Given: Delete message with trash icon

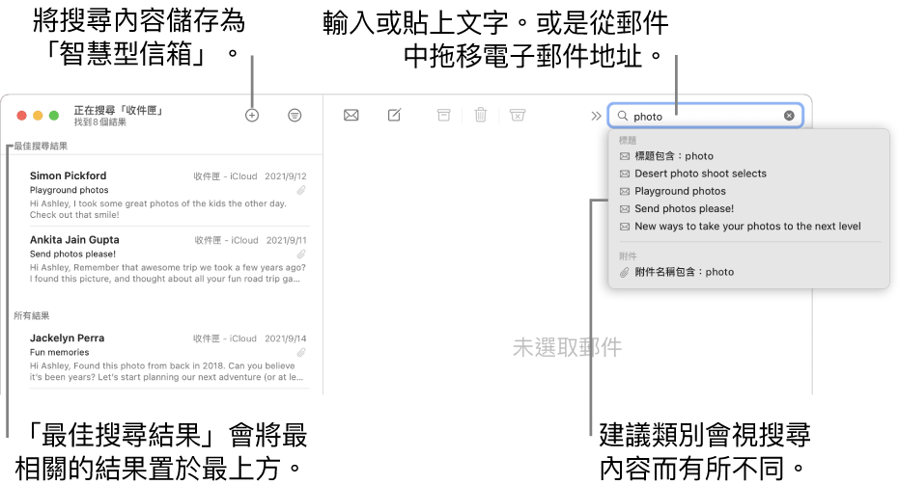Looking at the screenshot, I should click(481, 115).
